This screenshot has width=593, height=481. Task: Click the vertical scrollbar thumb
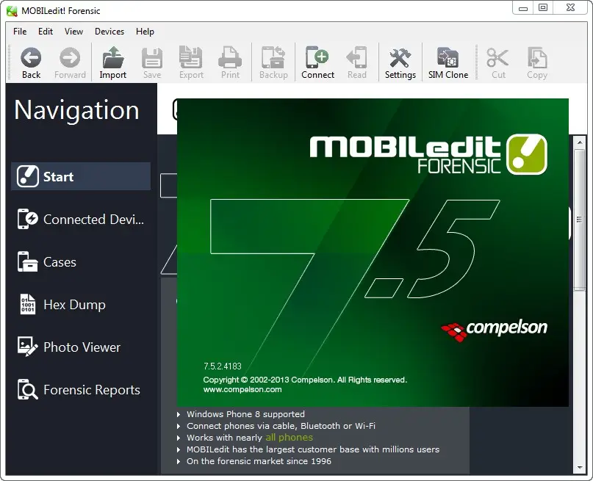(x=579, y=220)
